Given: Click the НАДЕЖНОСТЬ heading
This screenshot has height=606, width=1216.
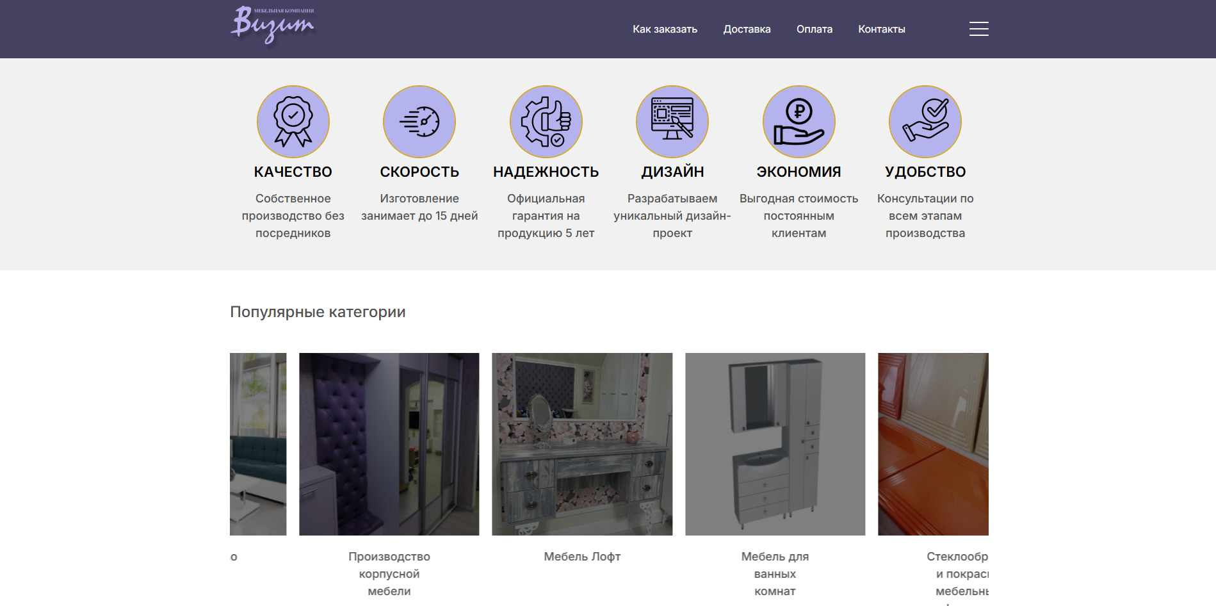Looking at the screenshot, I should tap(546, 172).
